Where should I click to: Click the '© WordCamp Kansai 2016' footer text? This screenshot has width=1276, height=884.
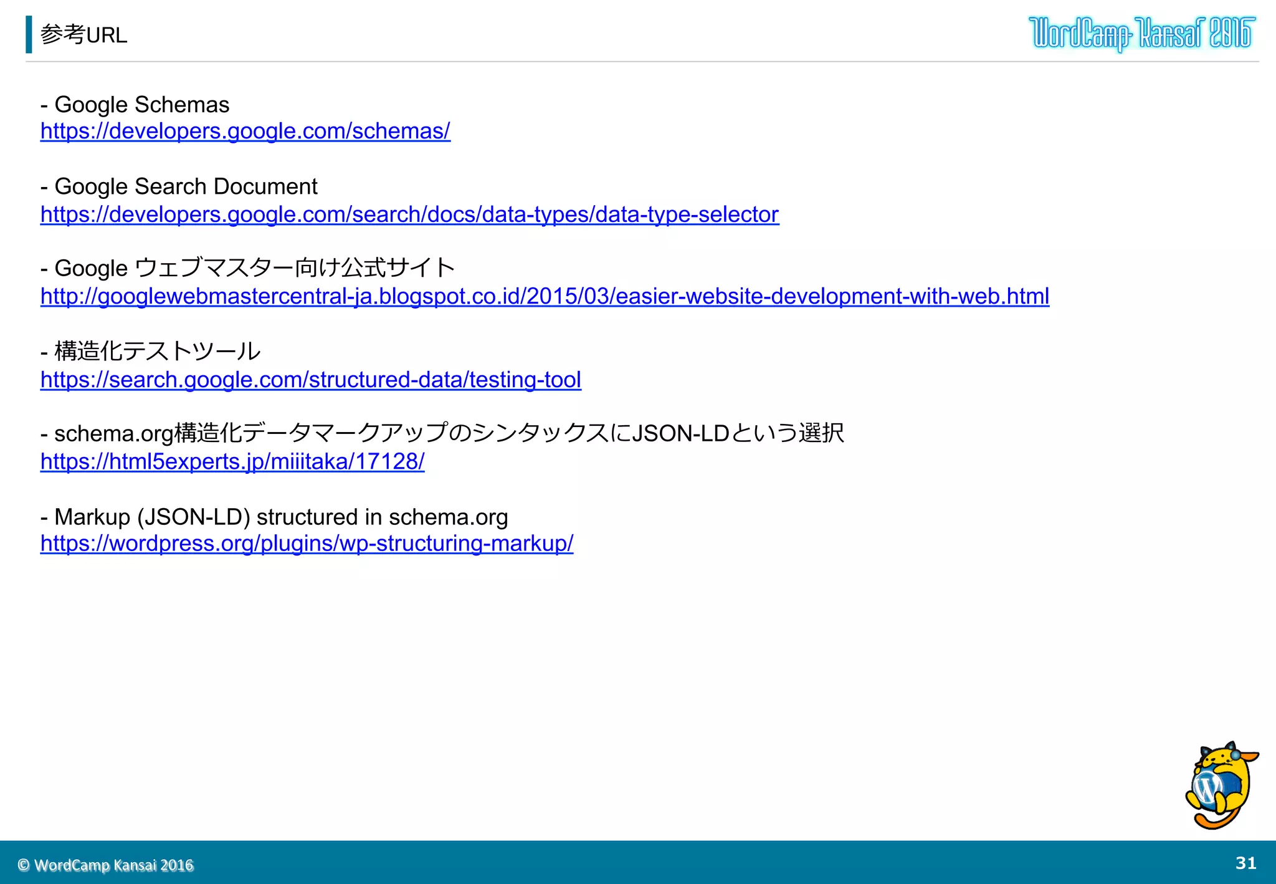[x=106, y=865]
